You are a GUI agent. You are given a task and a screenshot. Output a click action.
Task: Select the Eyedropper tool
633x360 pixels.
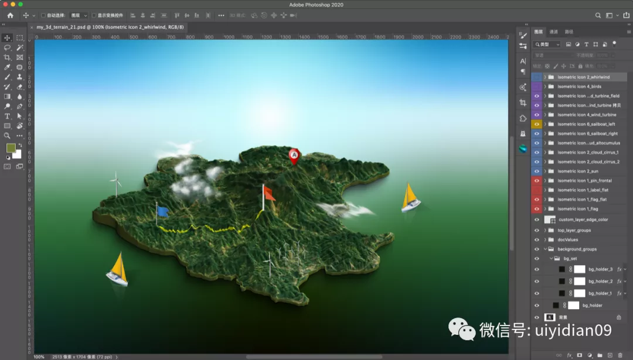(x=7, y=67)
